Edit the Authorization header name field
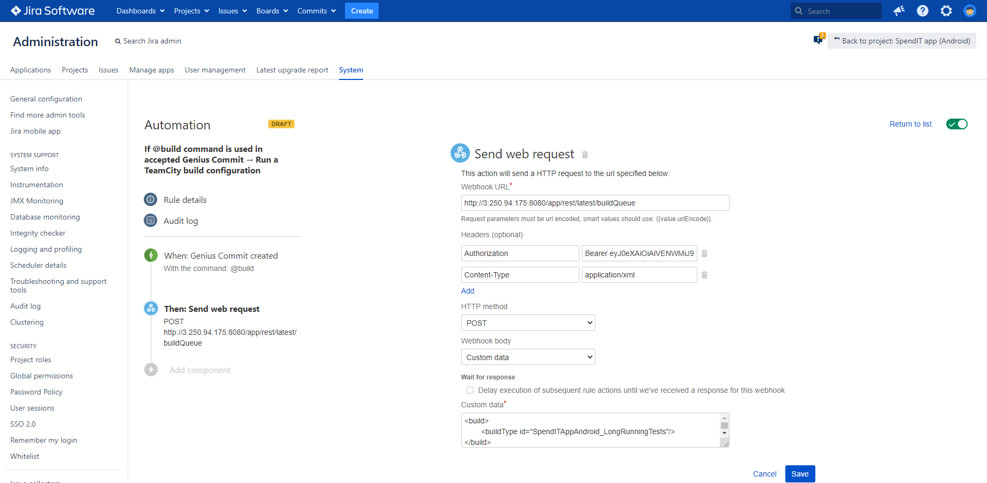 pos(520,253)
